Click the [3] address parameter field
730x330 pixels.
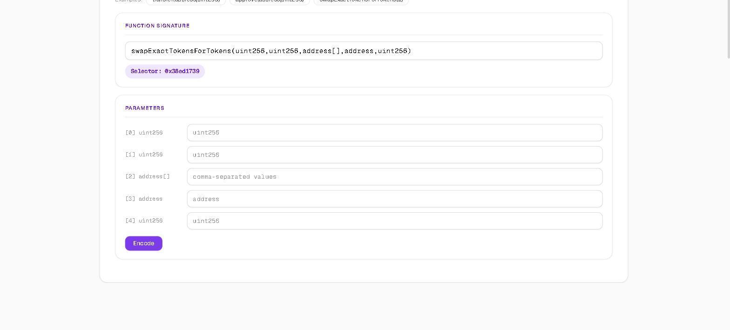395,199
